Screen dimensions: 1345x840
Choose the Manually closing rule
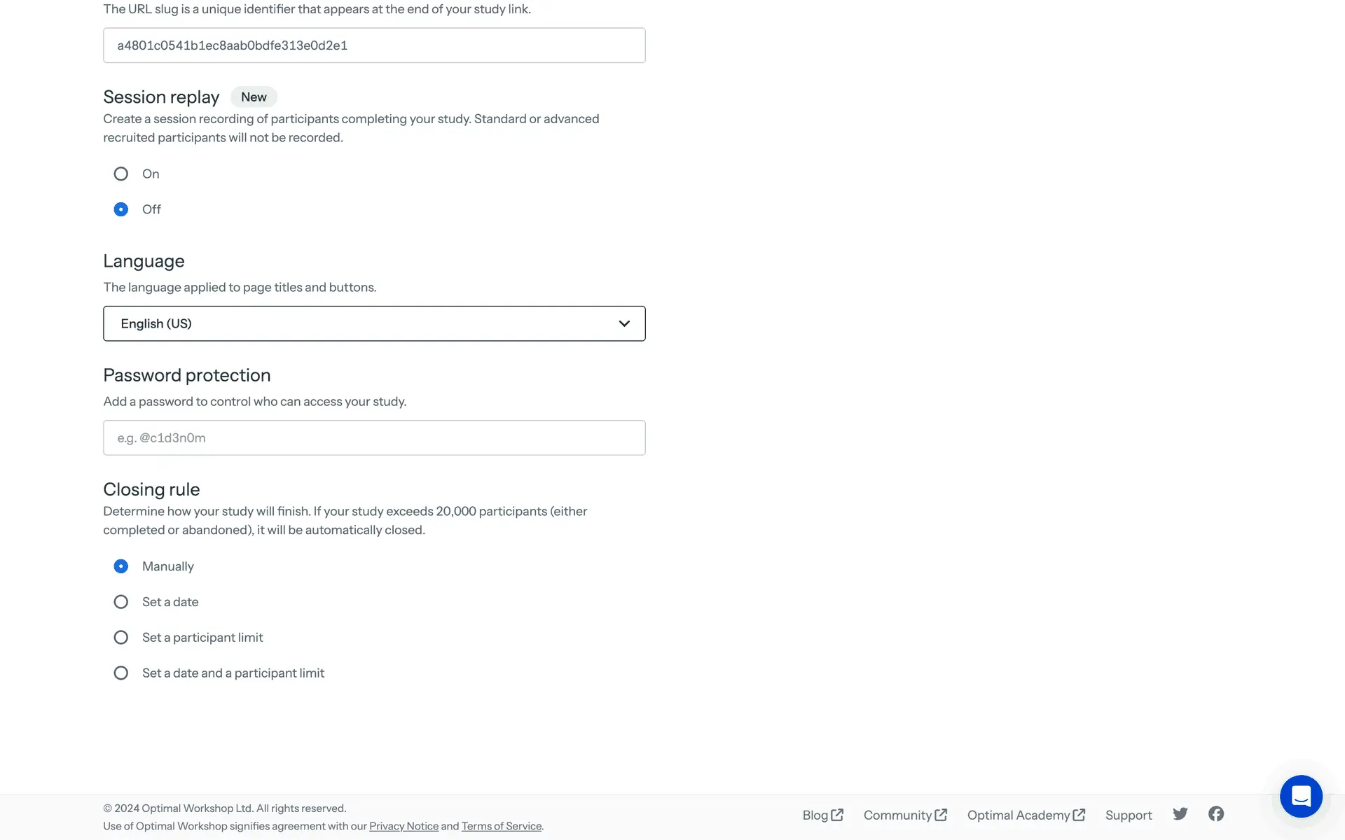(x=121, y=566)
